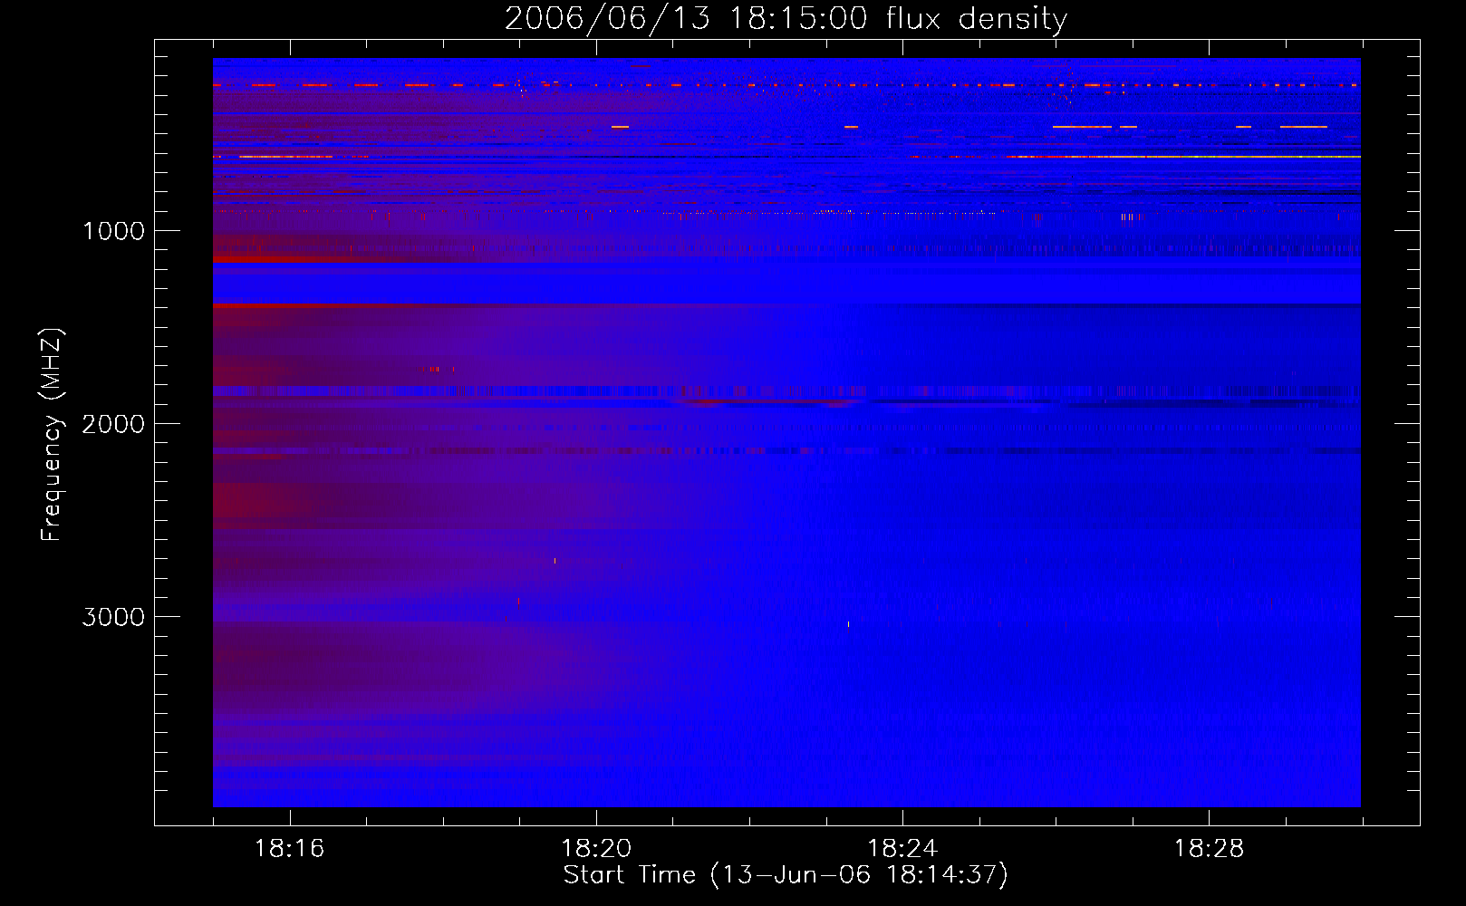Click the '2000' frequency tick label
Image resolution: width=1466 pixels, height=906 pixels.
coord(113,424)
